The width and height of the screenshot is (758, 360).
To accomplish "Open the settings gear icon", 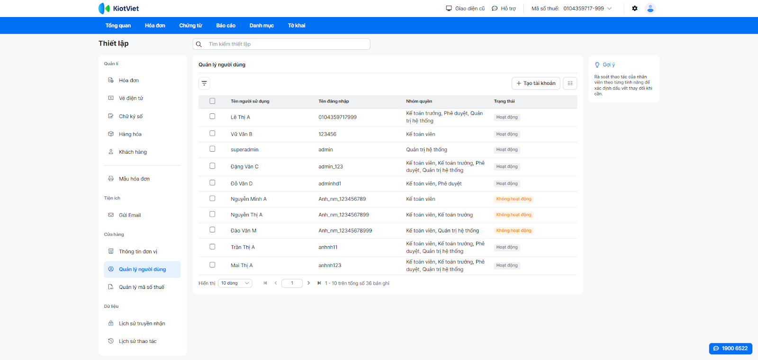I will point(635,9).
